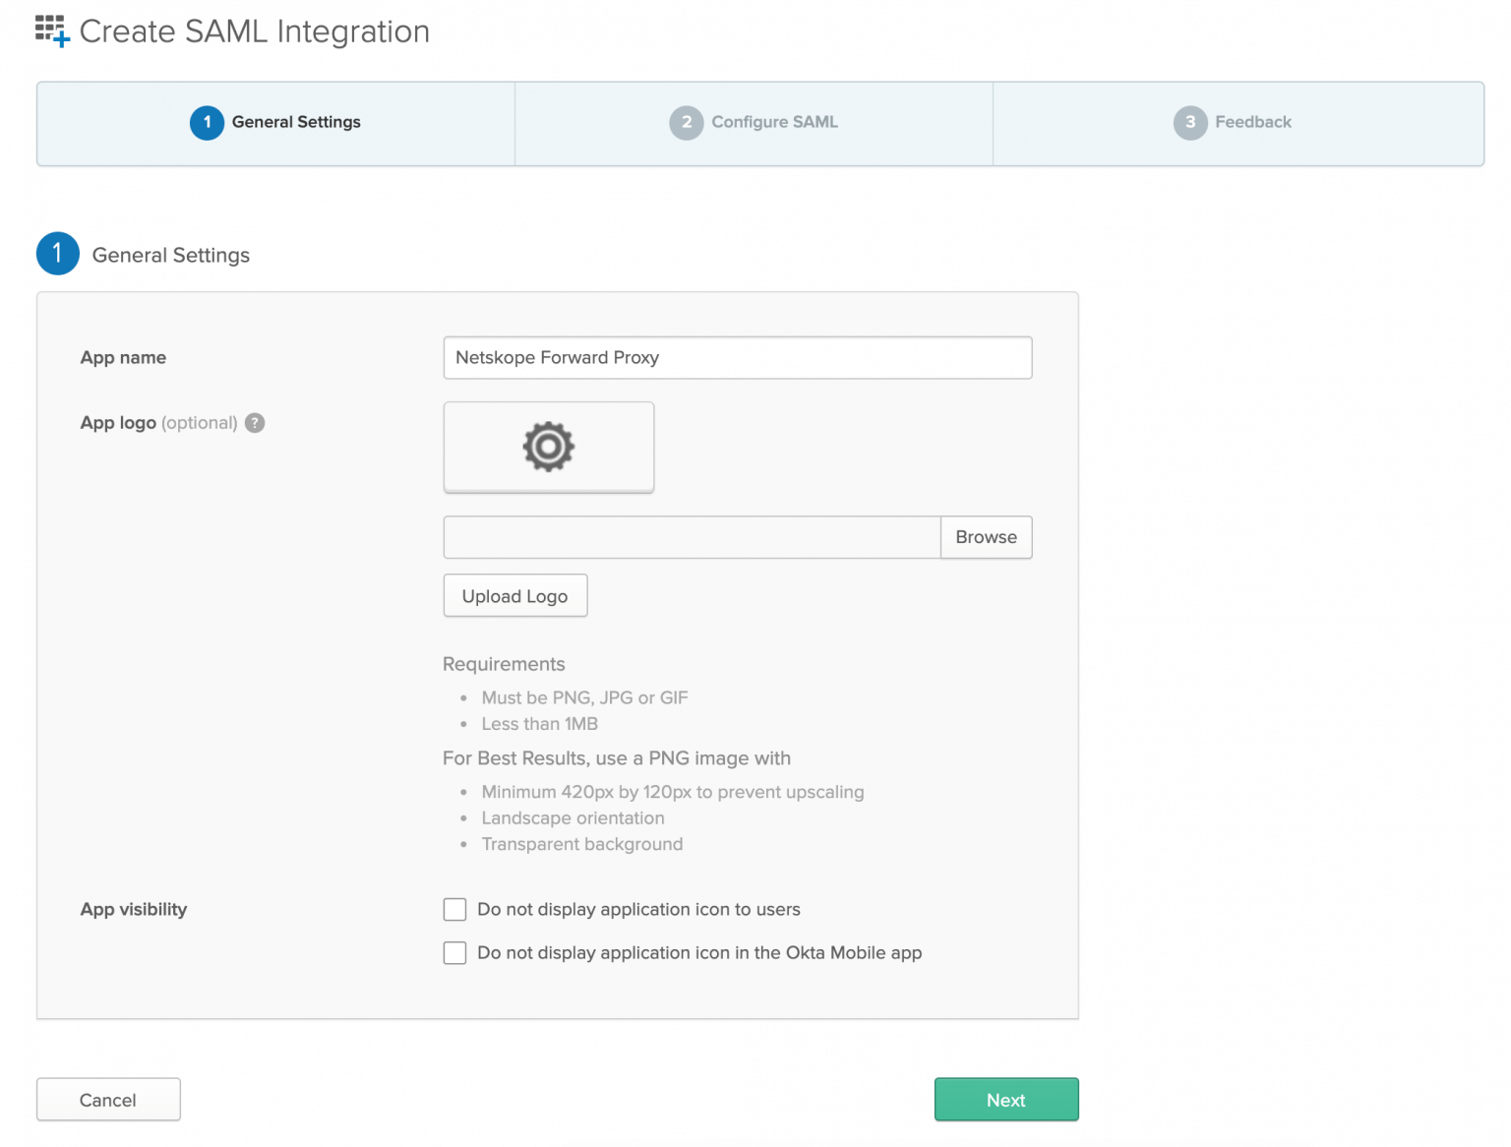Click the blue plus on the app icon
The width and height of the screenshot is (1511, 1147).
pyautogui.click(x=63, y=41)
